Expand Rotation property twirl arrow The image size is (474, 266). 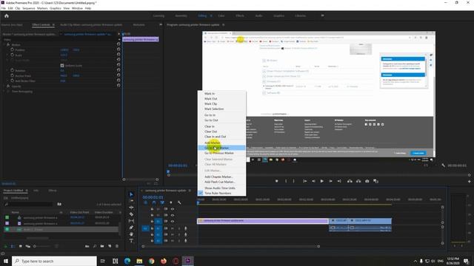[7, 70]
